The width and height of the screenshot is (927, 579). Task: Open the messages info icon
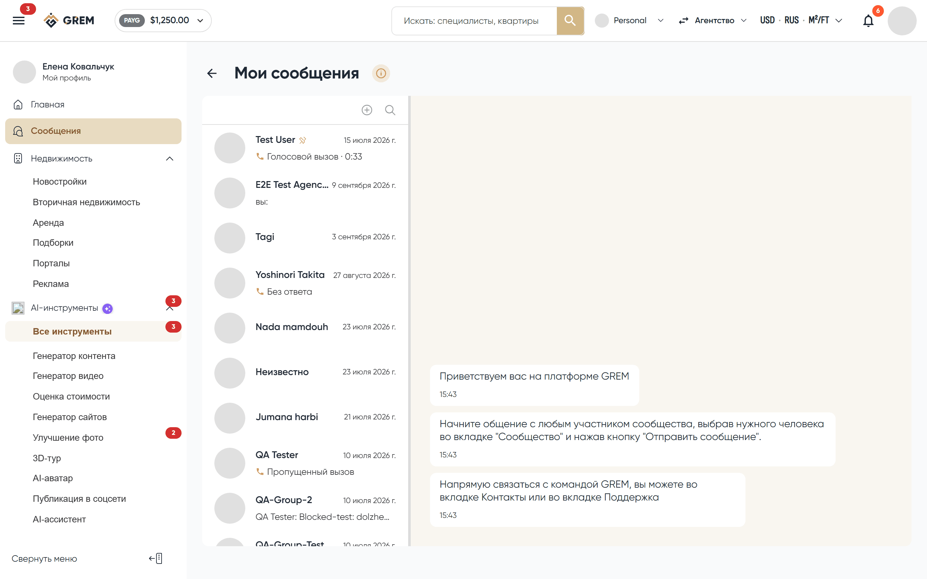pos(381,73)
